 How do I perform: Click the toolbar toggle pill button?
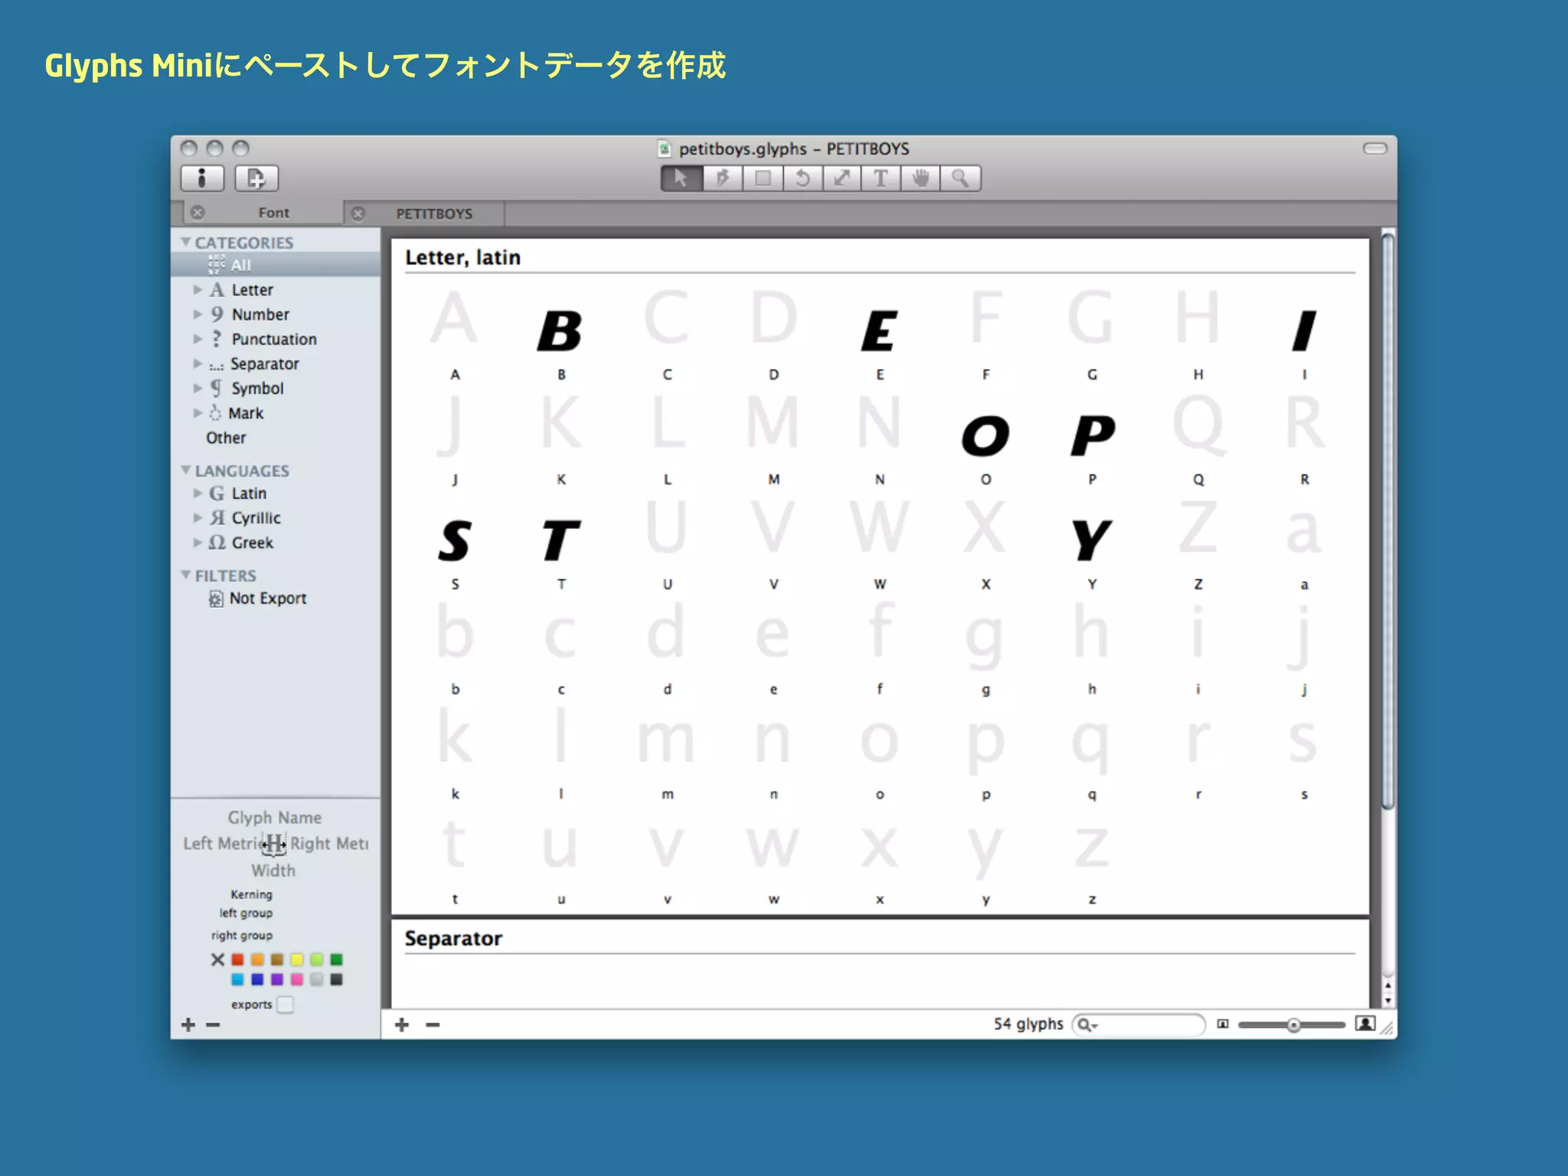(1375, 149)
